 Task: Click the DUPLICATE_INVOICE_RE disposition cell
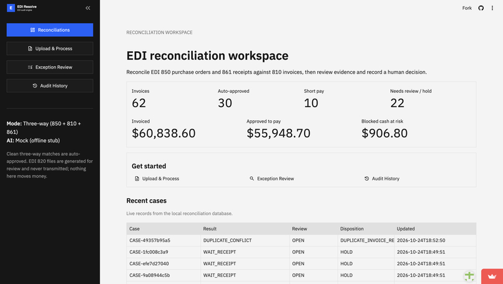(367, 240)
